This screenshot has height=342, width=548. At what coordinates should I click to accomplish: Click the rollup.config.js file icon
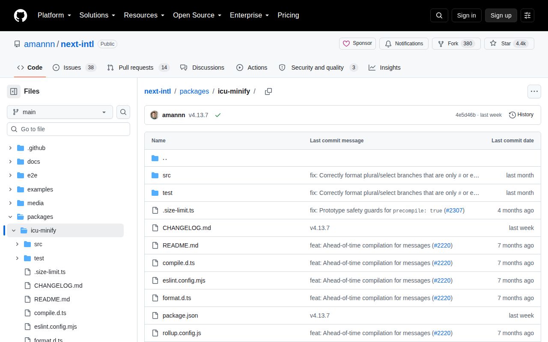pyautogui.click(x=155, y=333)
